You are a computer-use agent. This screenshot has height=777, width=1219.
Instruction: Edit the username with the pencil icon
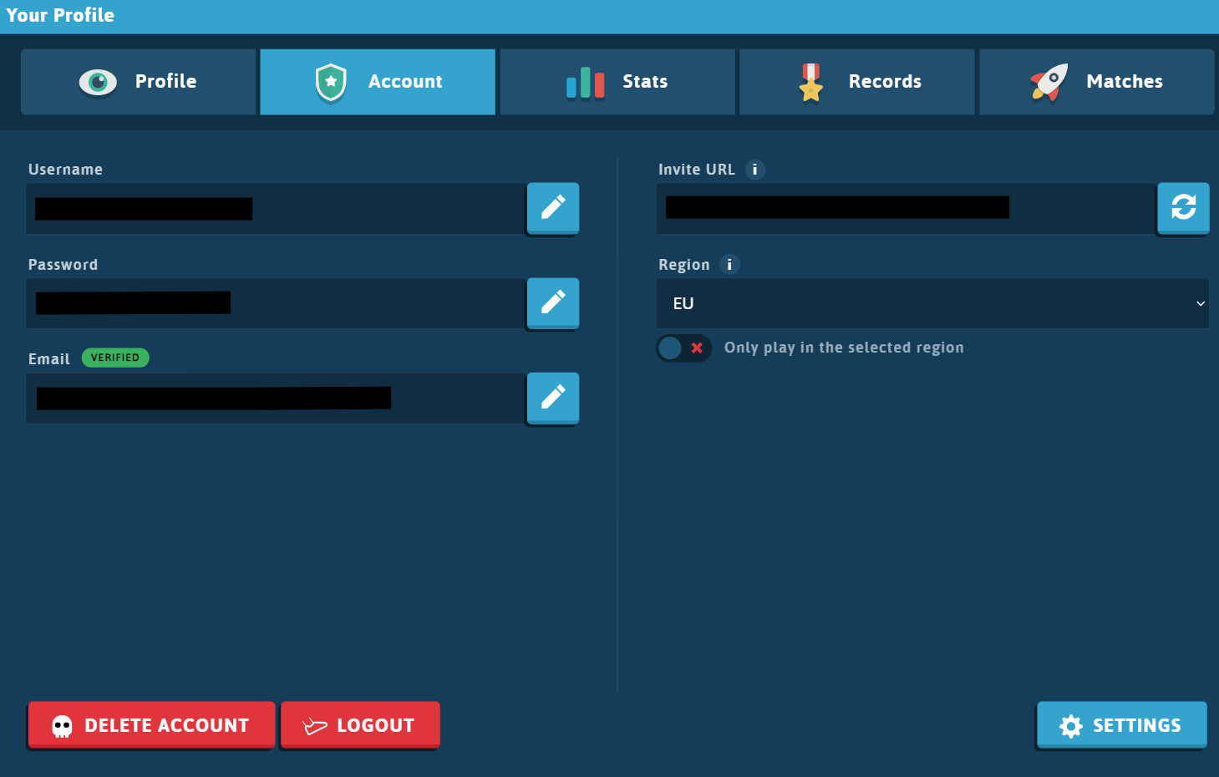553,207
